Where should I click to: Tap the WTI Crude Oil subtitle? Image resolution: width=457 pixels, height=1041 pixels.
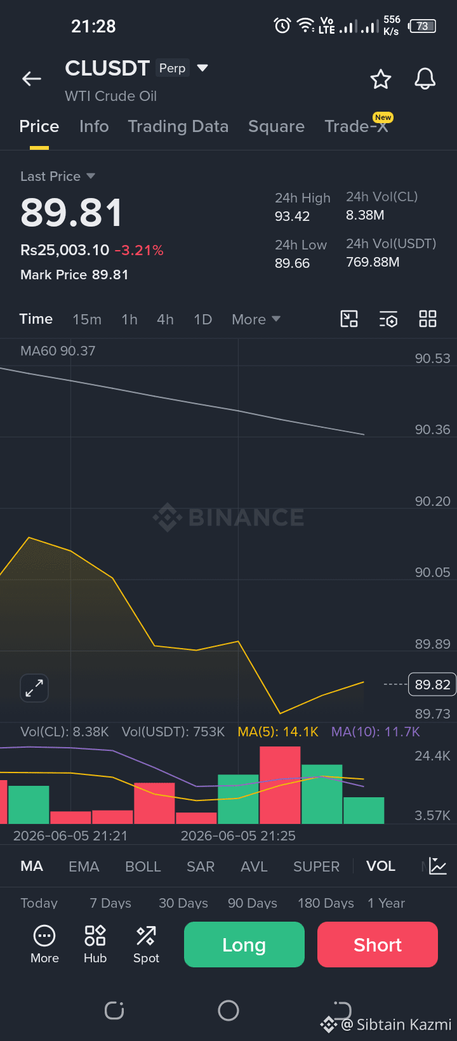(111, 96)
